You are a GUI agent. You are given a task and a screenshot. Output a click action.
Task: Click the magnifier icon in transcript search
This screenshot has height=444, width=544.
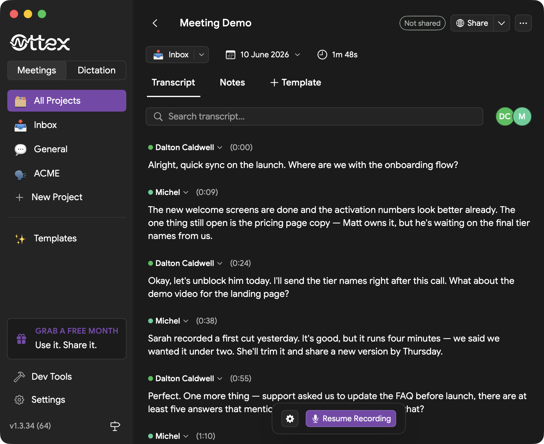click(158, 116)
